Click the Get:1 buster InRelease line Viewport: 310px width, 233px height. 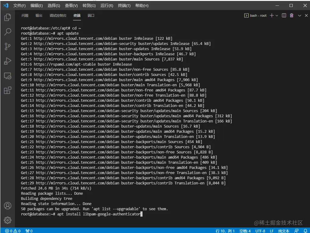click(x=97, y=38)
